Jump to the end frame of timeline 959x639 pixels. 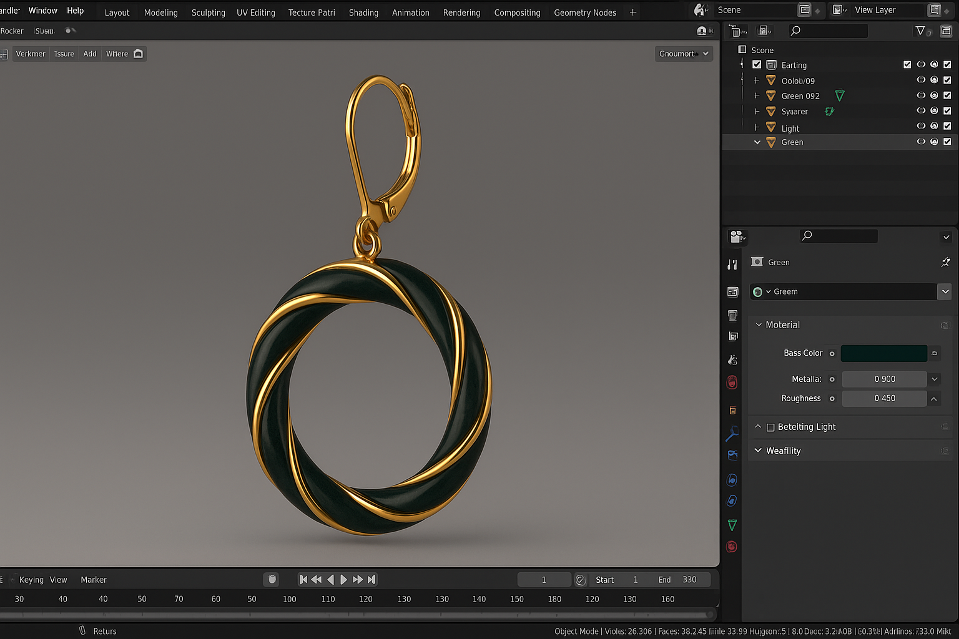tap(371, 580)
